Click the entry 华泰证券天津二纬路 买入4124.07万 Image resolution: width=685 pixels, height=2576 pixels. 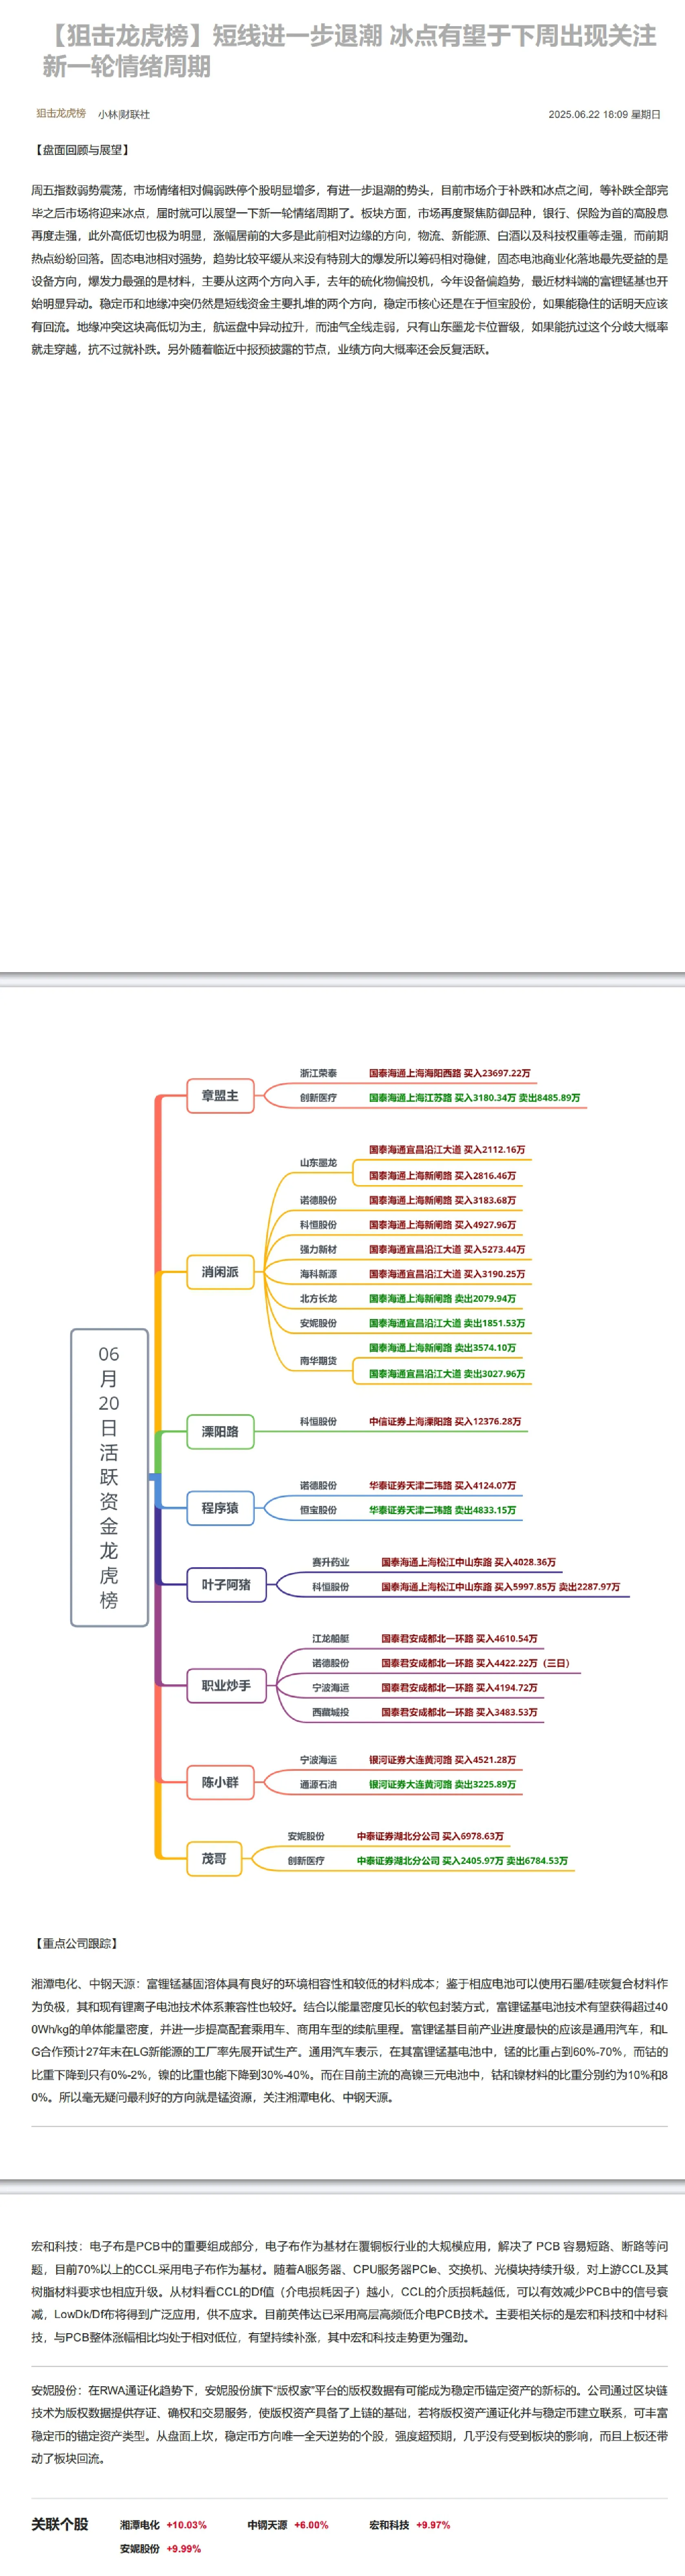(442, 1486)
